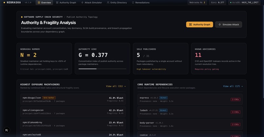Click the Direct tag on lodash
This screenshot has height=137, width=264.
(x=163, y=110)
